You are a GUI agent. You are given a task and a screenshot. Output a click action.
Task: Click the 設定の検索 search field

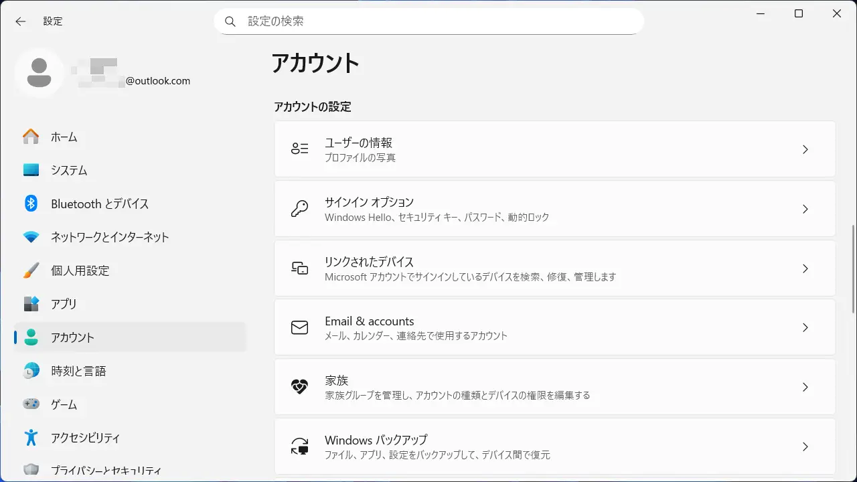(x=428, y=21)
